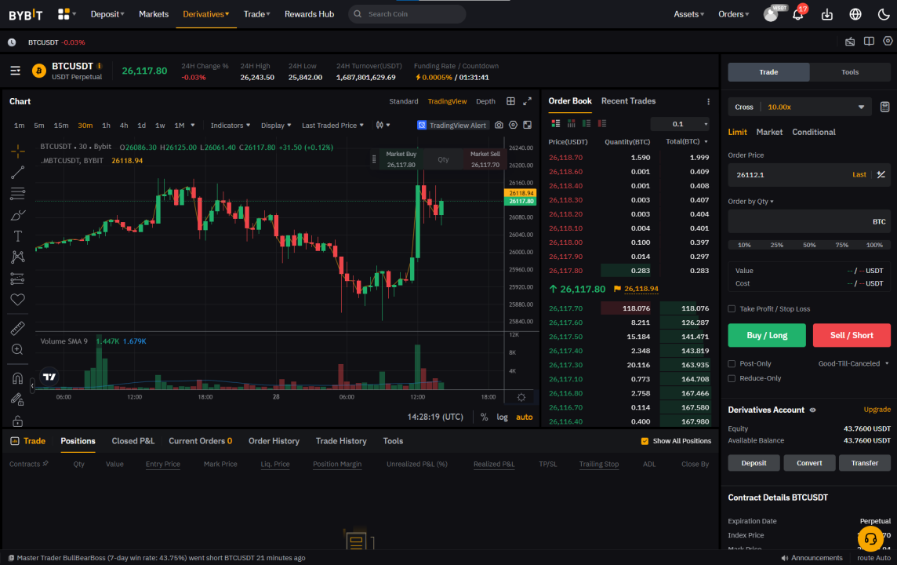Click the Transfer button

pyautogui.click(x=864, y=463)
